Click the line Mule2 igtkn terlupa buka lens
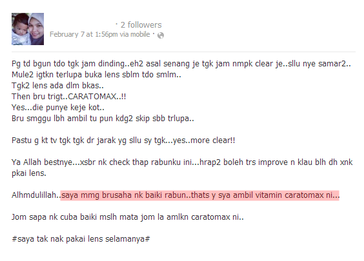Image resolution: width=364 pixels, height=261 pixels. point(96,75)
